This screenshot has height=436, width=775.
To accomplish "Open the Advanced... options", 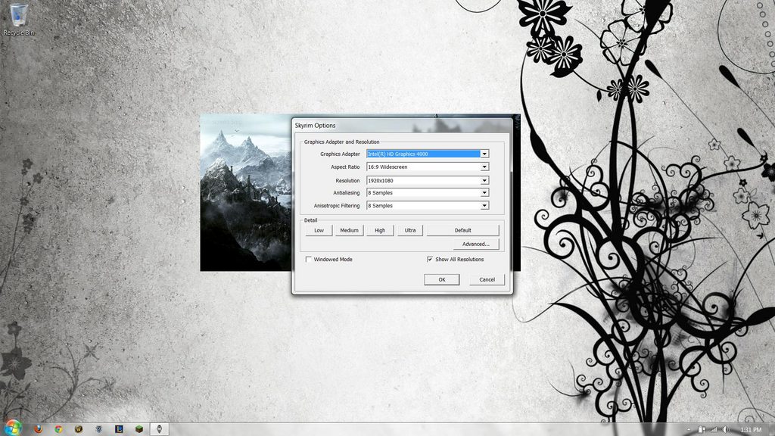I will tap(475, 244).
